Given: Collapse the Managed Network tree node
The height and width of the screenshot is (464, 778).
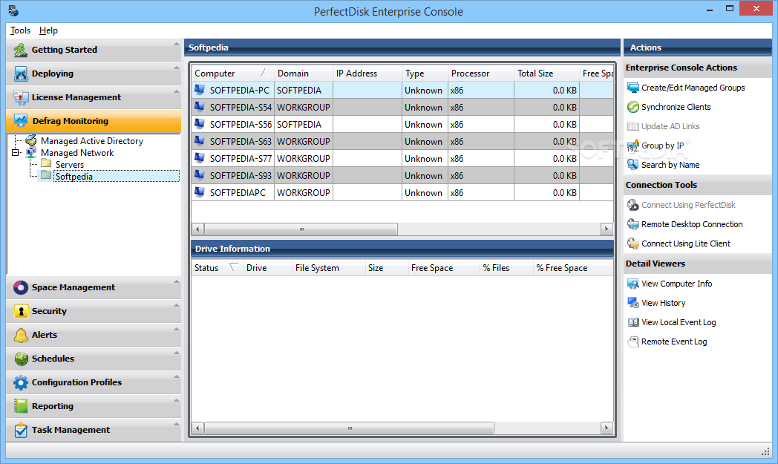Looking at the screenshot, I should tap(16, 153).
